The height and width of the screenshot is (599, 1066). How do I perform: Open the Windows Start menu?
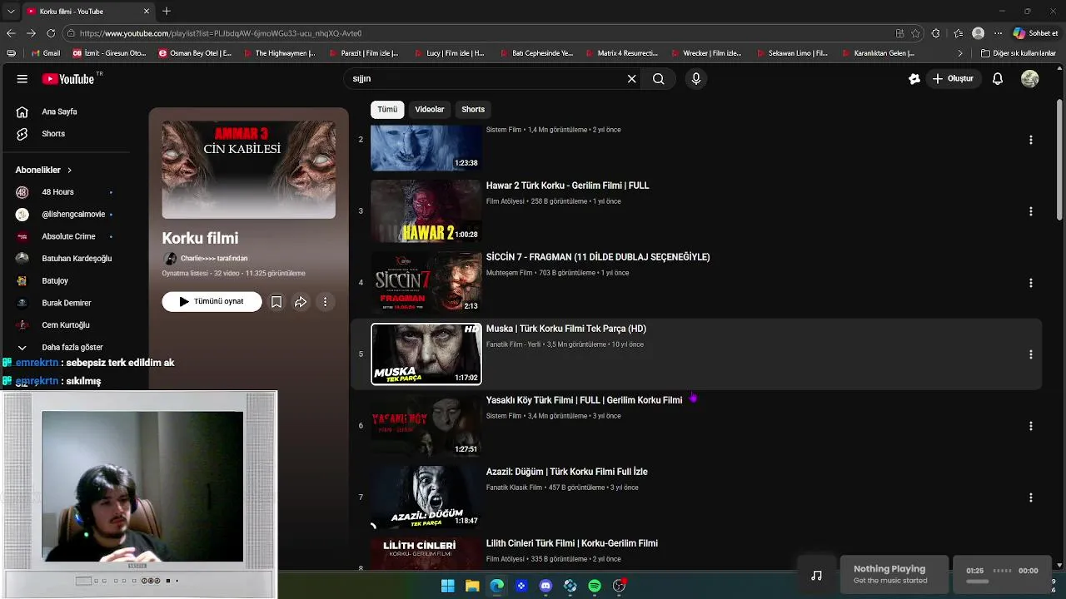[448, 586]
